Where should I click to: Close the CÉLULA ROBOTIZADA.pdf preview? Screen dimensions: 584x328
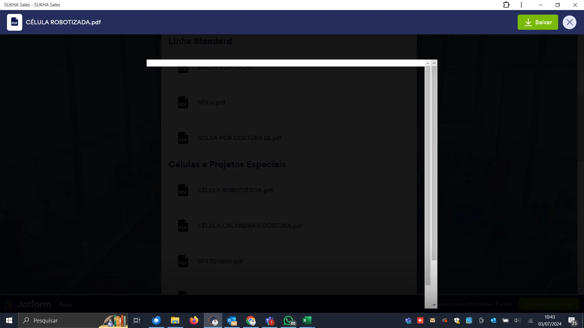(570, 22)
